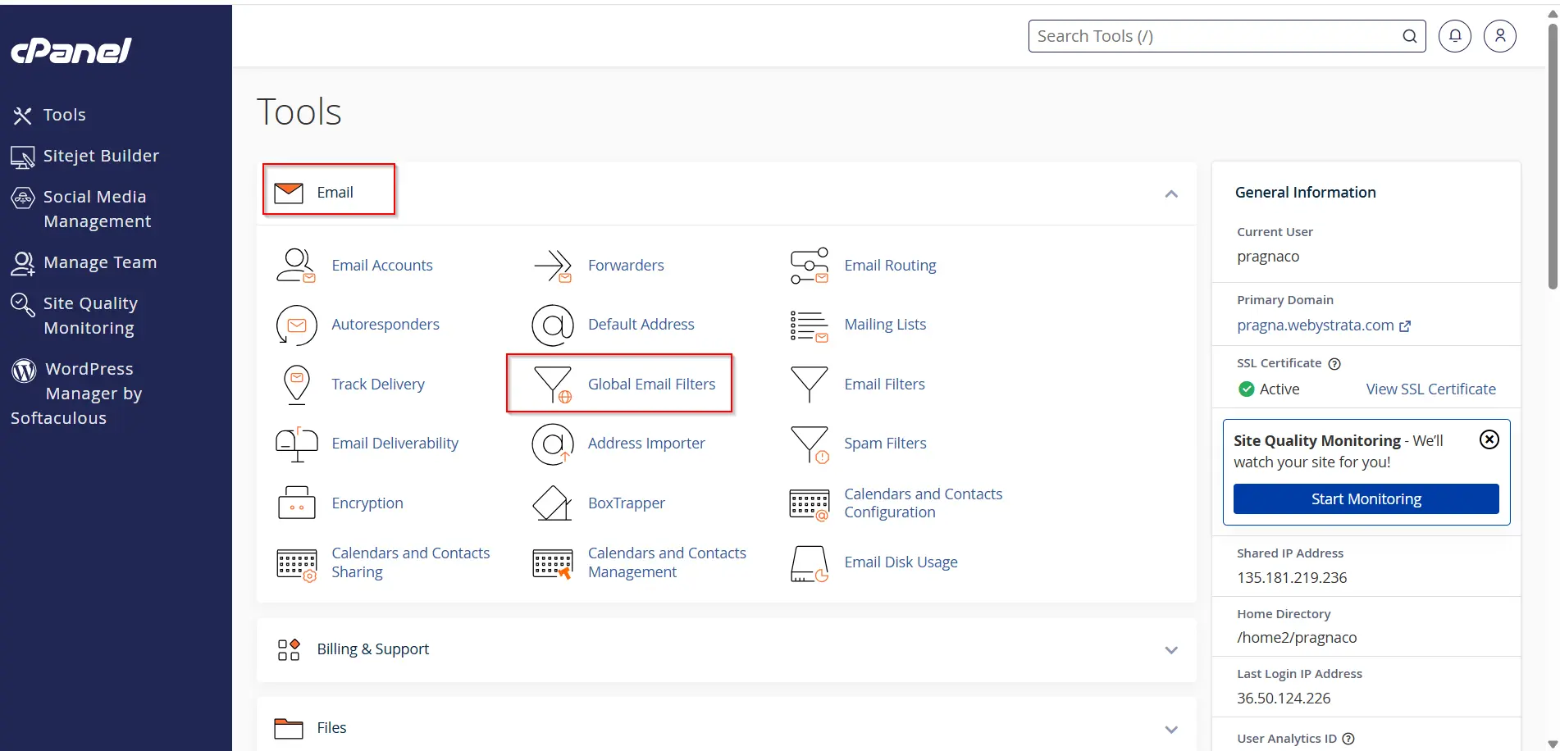Screen dimensions: 1560x751
Task: Open the Address Importer link
Action: point(646,444)
